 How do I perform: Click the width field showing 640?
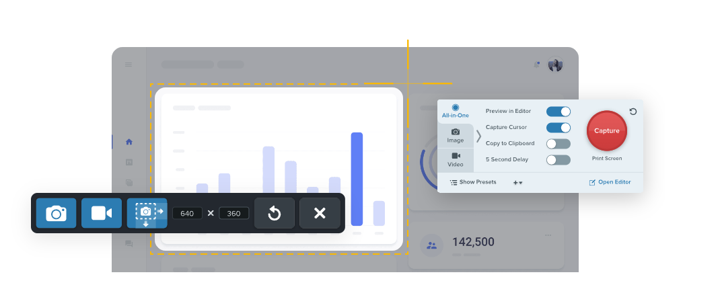[187, 213]
